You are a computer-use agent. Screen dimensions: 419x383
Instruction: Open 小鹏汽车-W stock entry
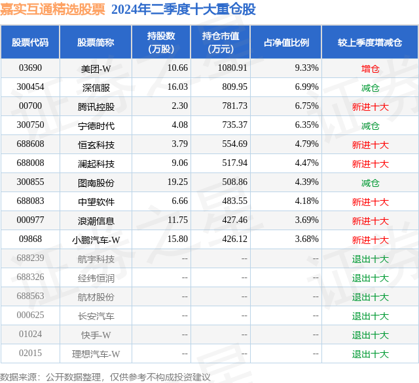point(96,240)
